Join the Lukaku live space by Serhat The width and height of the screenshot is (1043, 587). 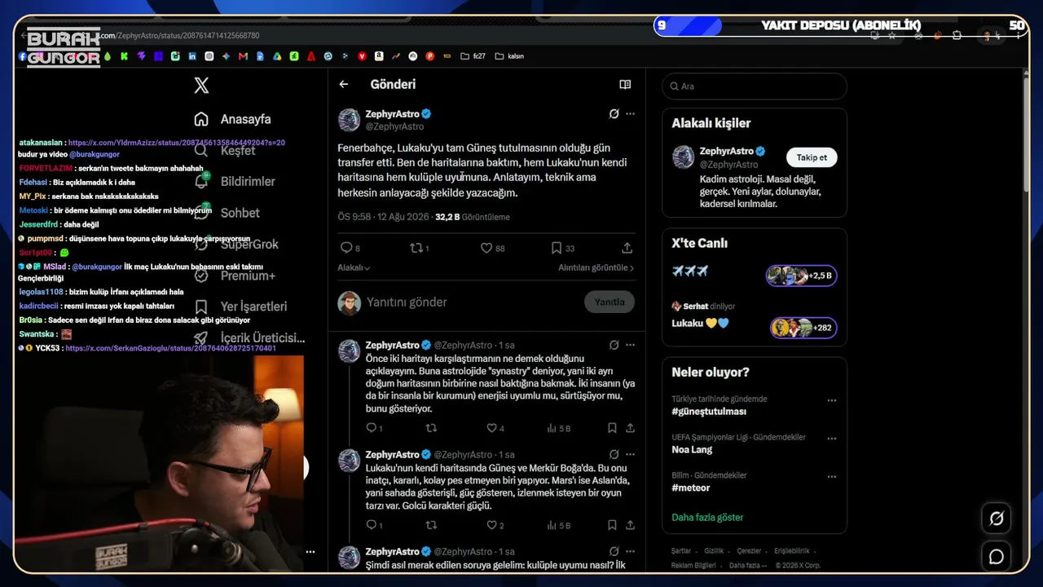point(755,317)
